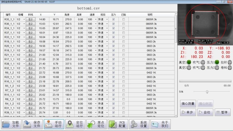Select height 0.00 for R39_1_1
The height and width of the screenshot is (131, 233).
click(x=80, y=113)
